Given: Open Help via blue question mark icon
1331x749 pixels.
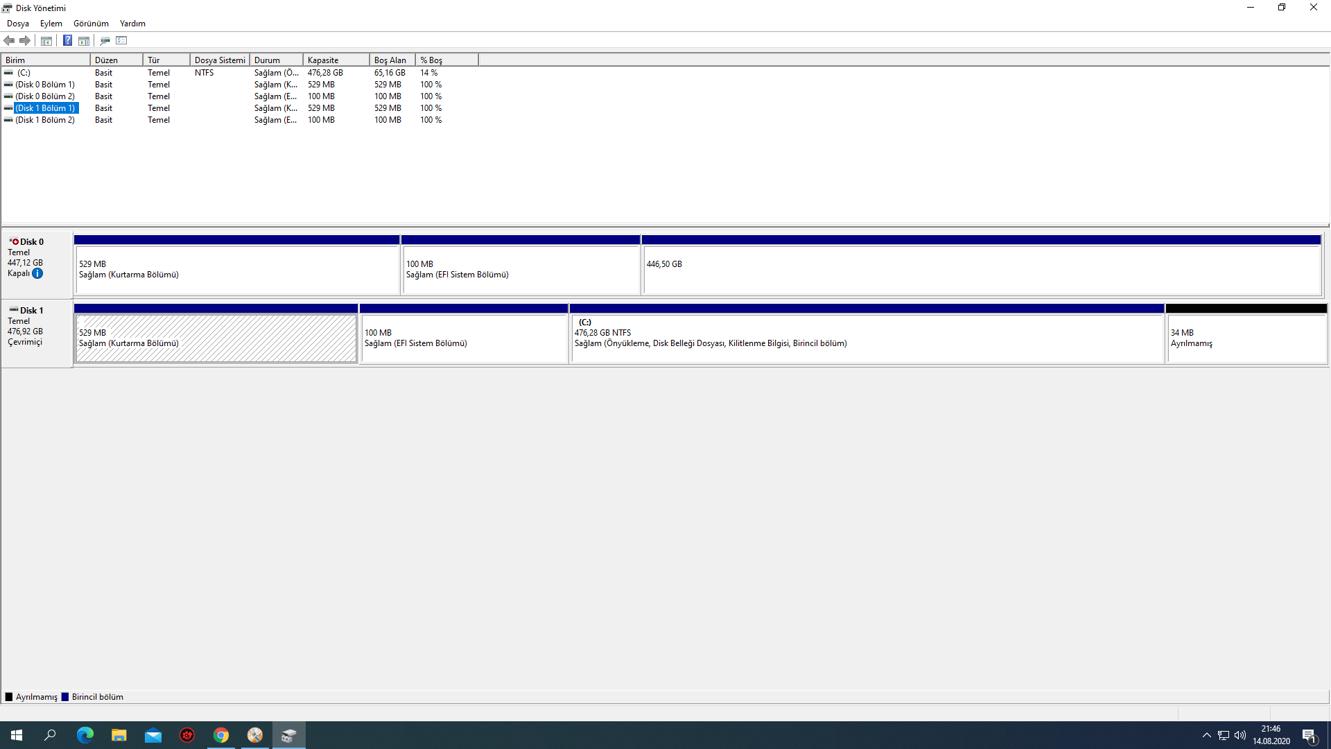Looking at the screenshot, I should click(67, 41).
